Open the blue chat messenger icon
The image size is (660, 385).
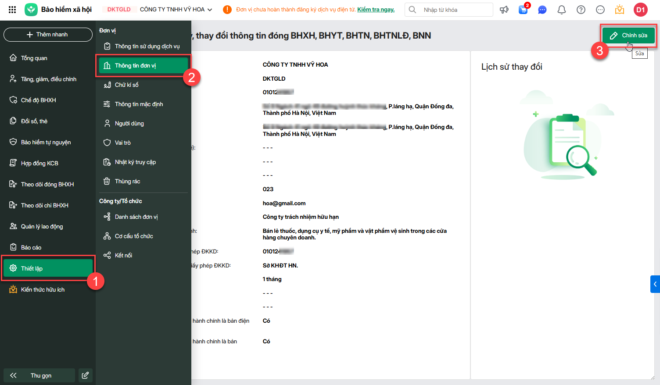(542, 10)
